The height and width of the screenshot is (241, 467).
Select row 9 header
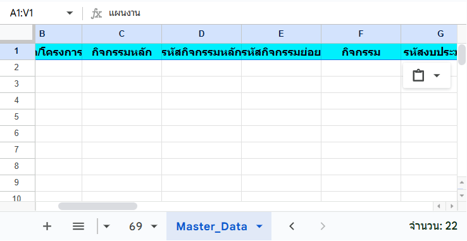17,183
